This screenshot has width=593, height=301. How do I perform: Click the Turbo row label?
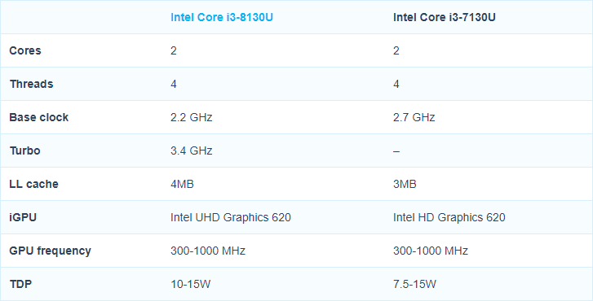point(25,150)
